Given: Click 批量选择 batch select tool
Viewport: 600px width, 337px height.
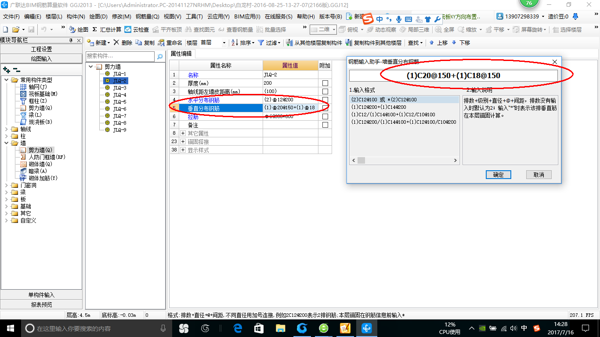Looking at the screenshot, I should tap(271, 29).
